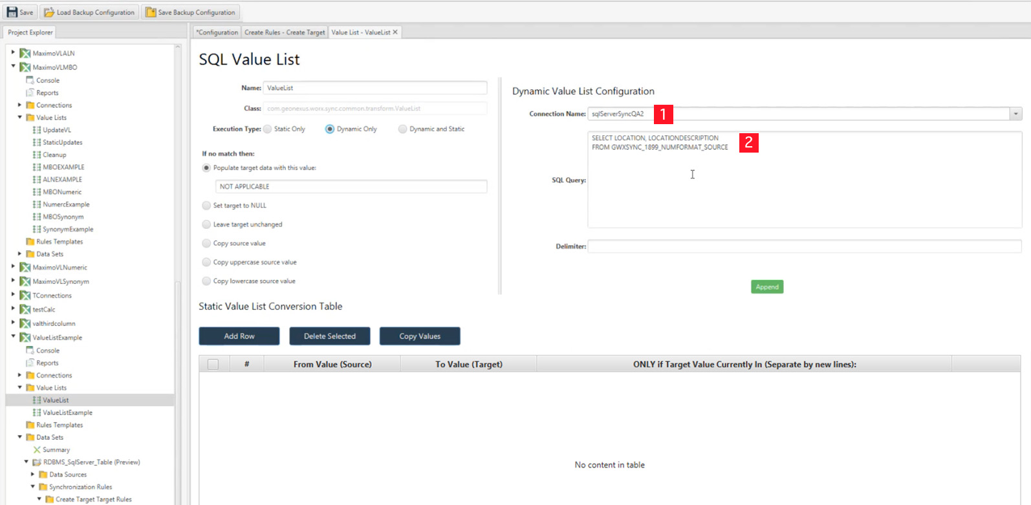Click the UpdateVL value list icon

tap(37, 130)
